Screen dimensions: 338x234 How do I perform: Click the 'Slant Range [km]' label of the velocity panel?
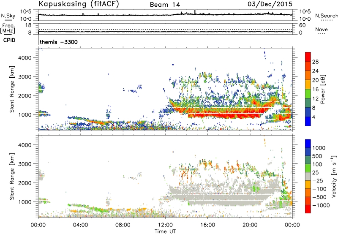pos(12,177)
